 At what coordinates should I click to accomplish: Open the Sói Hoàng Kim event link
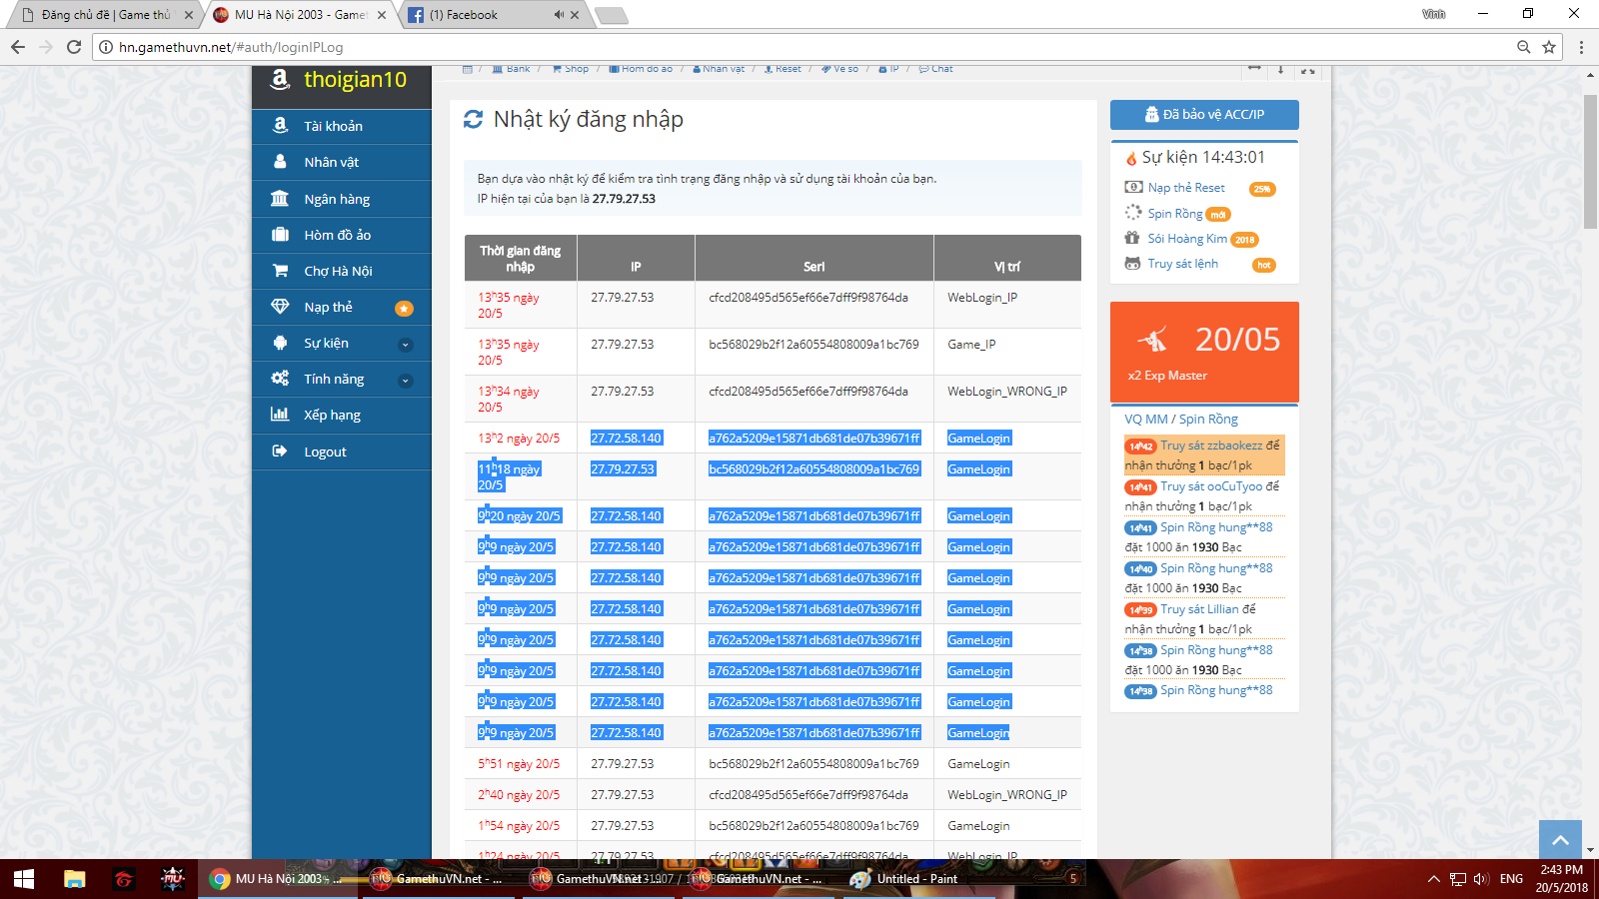point(1186,239)
